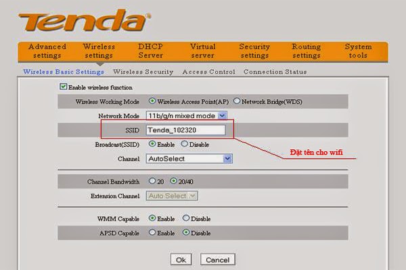Click the SSID label

133,130
